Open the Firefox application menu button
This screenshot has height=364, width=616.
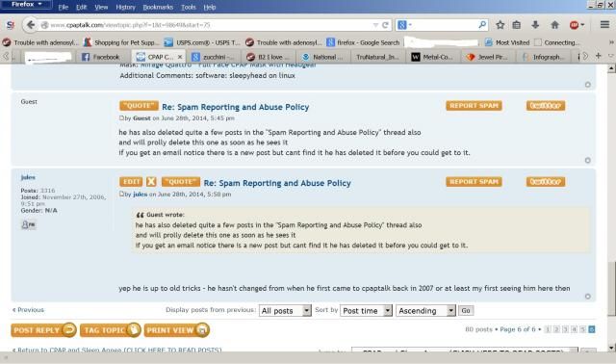(x=26, y=4)
